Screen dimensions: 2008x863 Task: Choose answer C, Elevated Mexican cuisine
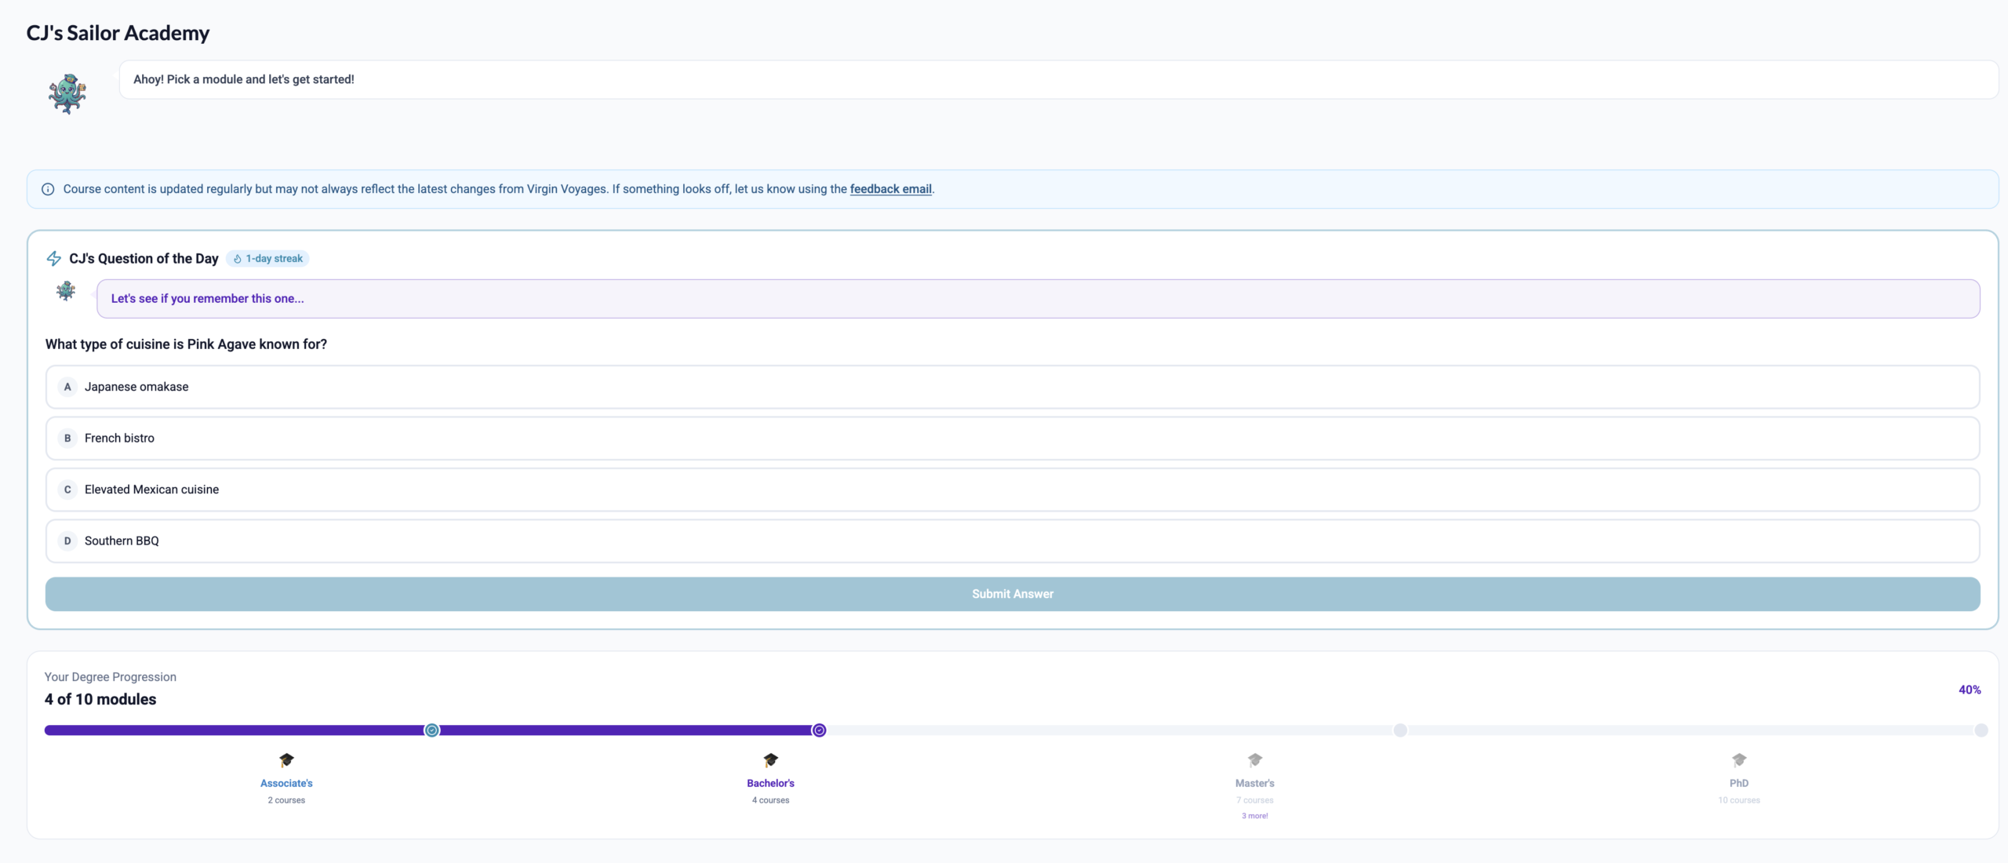point(1013,490)
